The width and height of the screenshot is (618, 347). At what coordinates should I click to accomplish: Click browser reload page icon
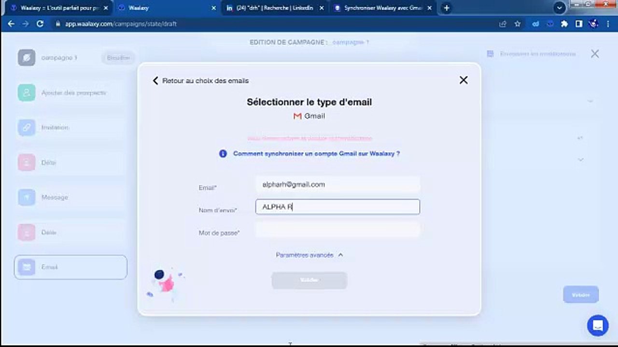pyautogui.click(x=40, y=24)
